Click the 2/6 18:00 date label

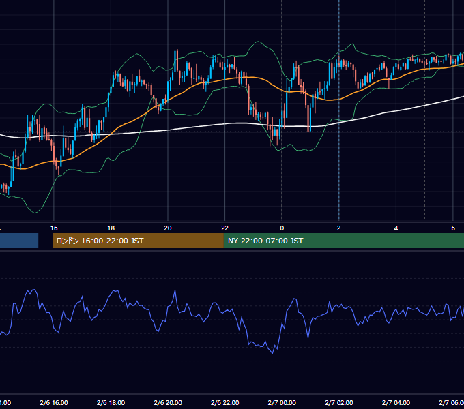pos(111,402)
